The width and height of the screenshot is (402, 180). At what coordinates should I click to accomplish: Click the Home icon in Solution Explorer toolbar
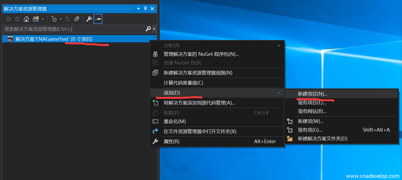[26, 19]
